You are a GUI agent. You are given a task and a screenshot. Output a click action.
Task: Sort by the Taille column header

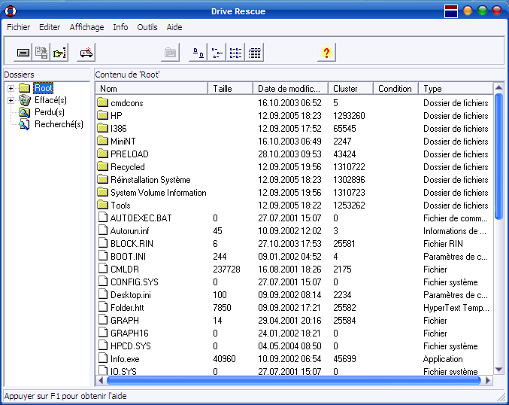point(230,88)
